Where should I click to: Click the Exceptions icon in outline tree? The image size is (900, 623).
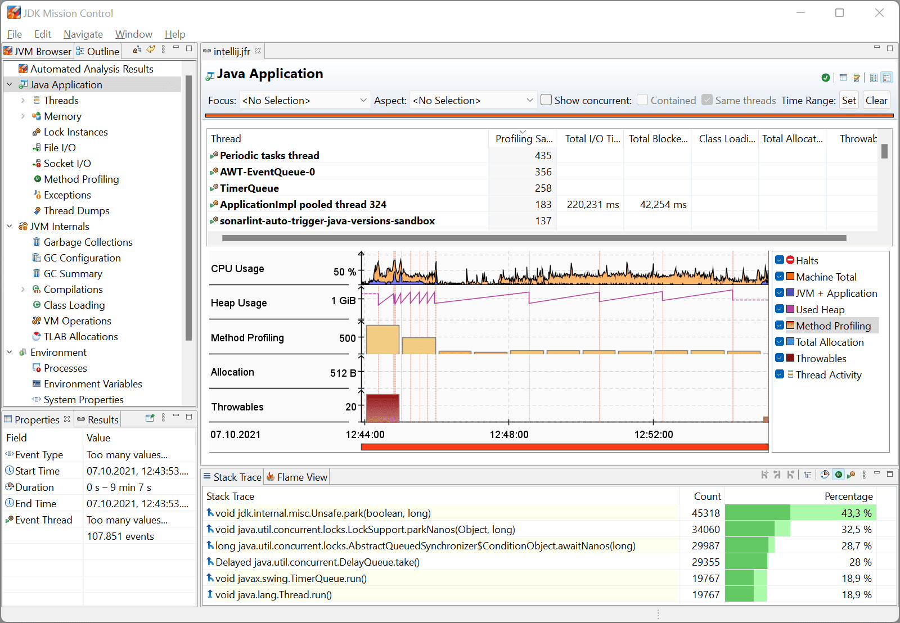pyautogui.click(x=37, y=195)
